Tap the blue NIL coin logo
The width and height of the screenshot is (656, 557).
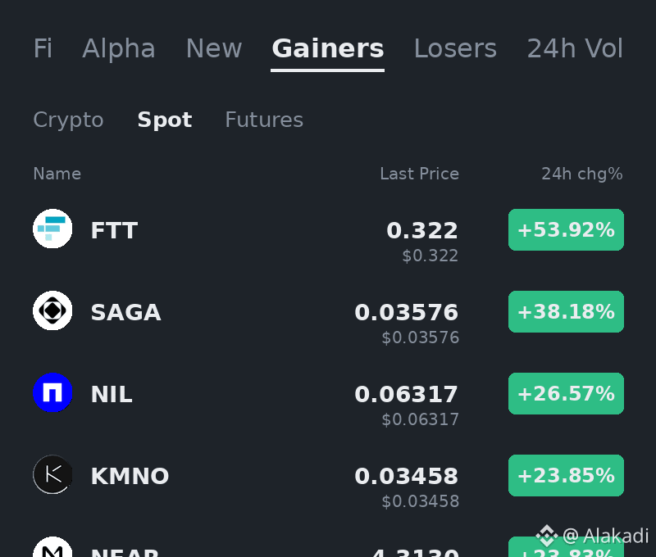(52, 392)
